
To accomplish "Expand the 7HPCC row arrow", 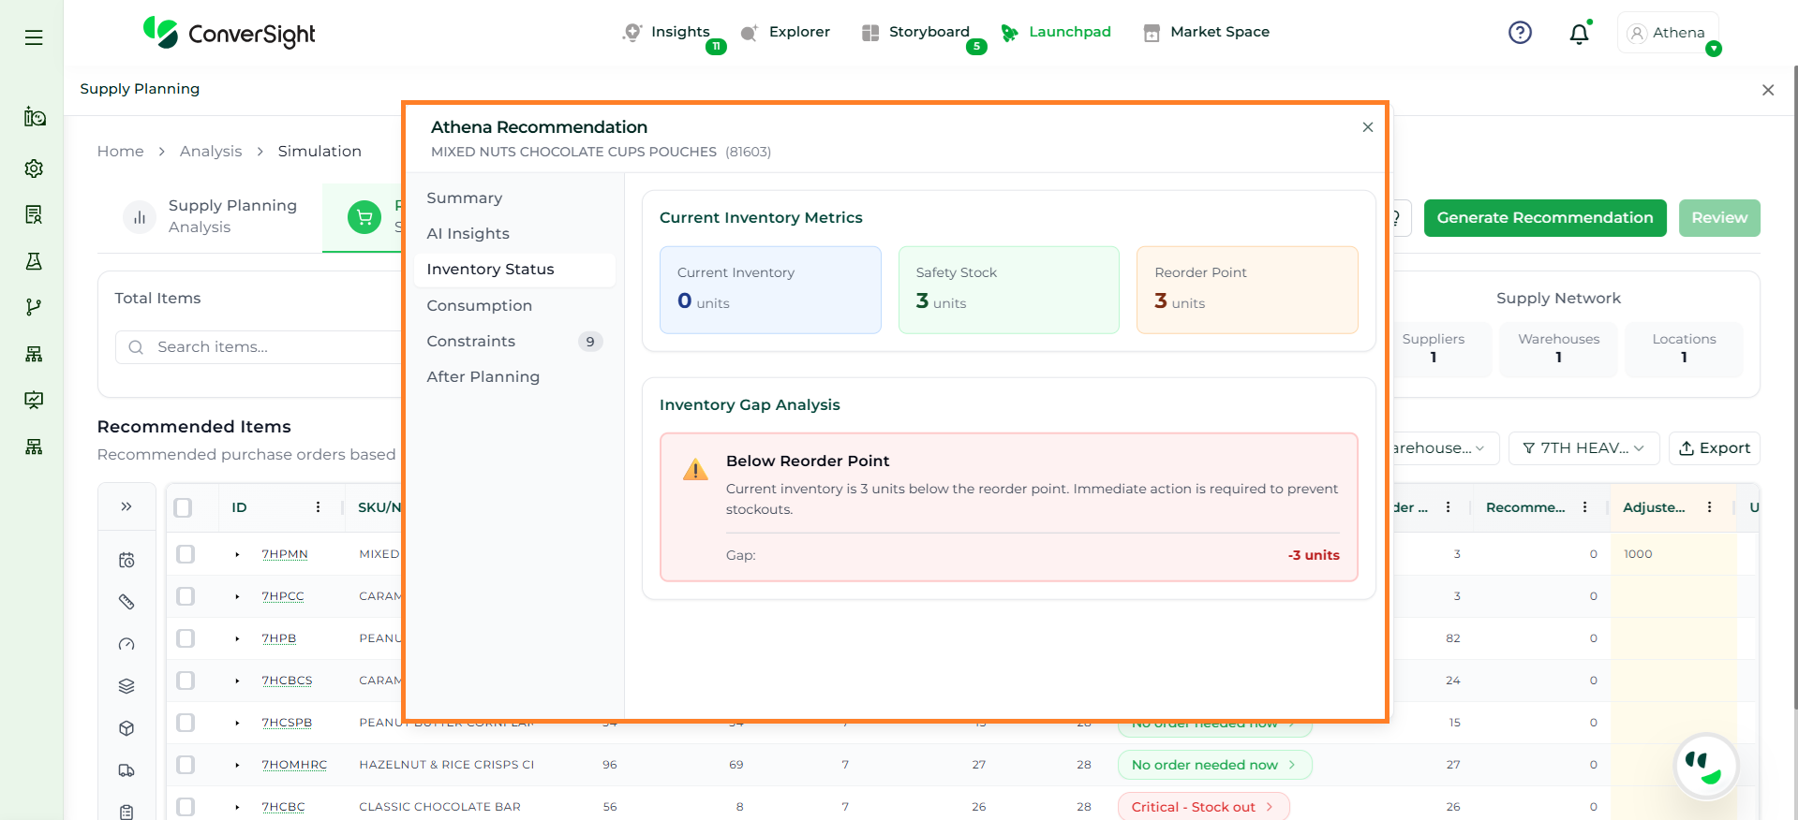I will 237,596.
